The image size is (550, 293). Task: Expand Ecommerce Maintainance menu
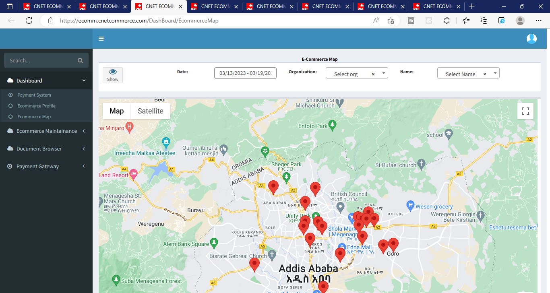(x=46, y=131)
